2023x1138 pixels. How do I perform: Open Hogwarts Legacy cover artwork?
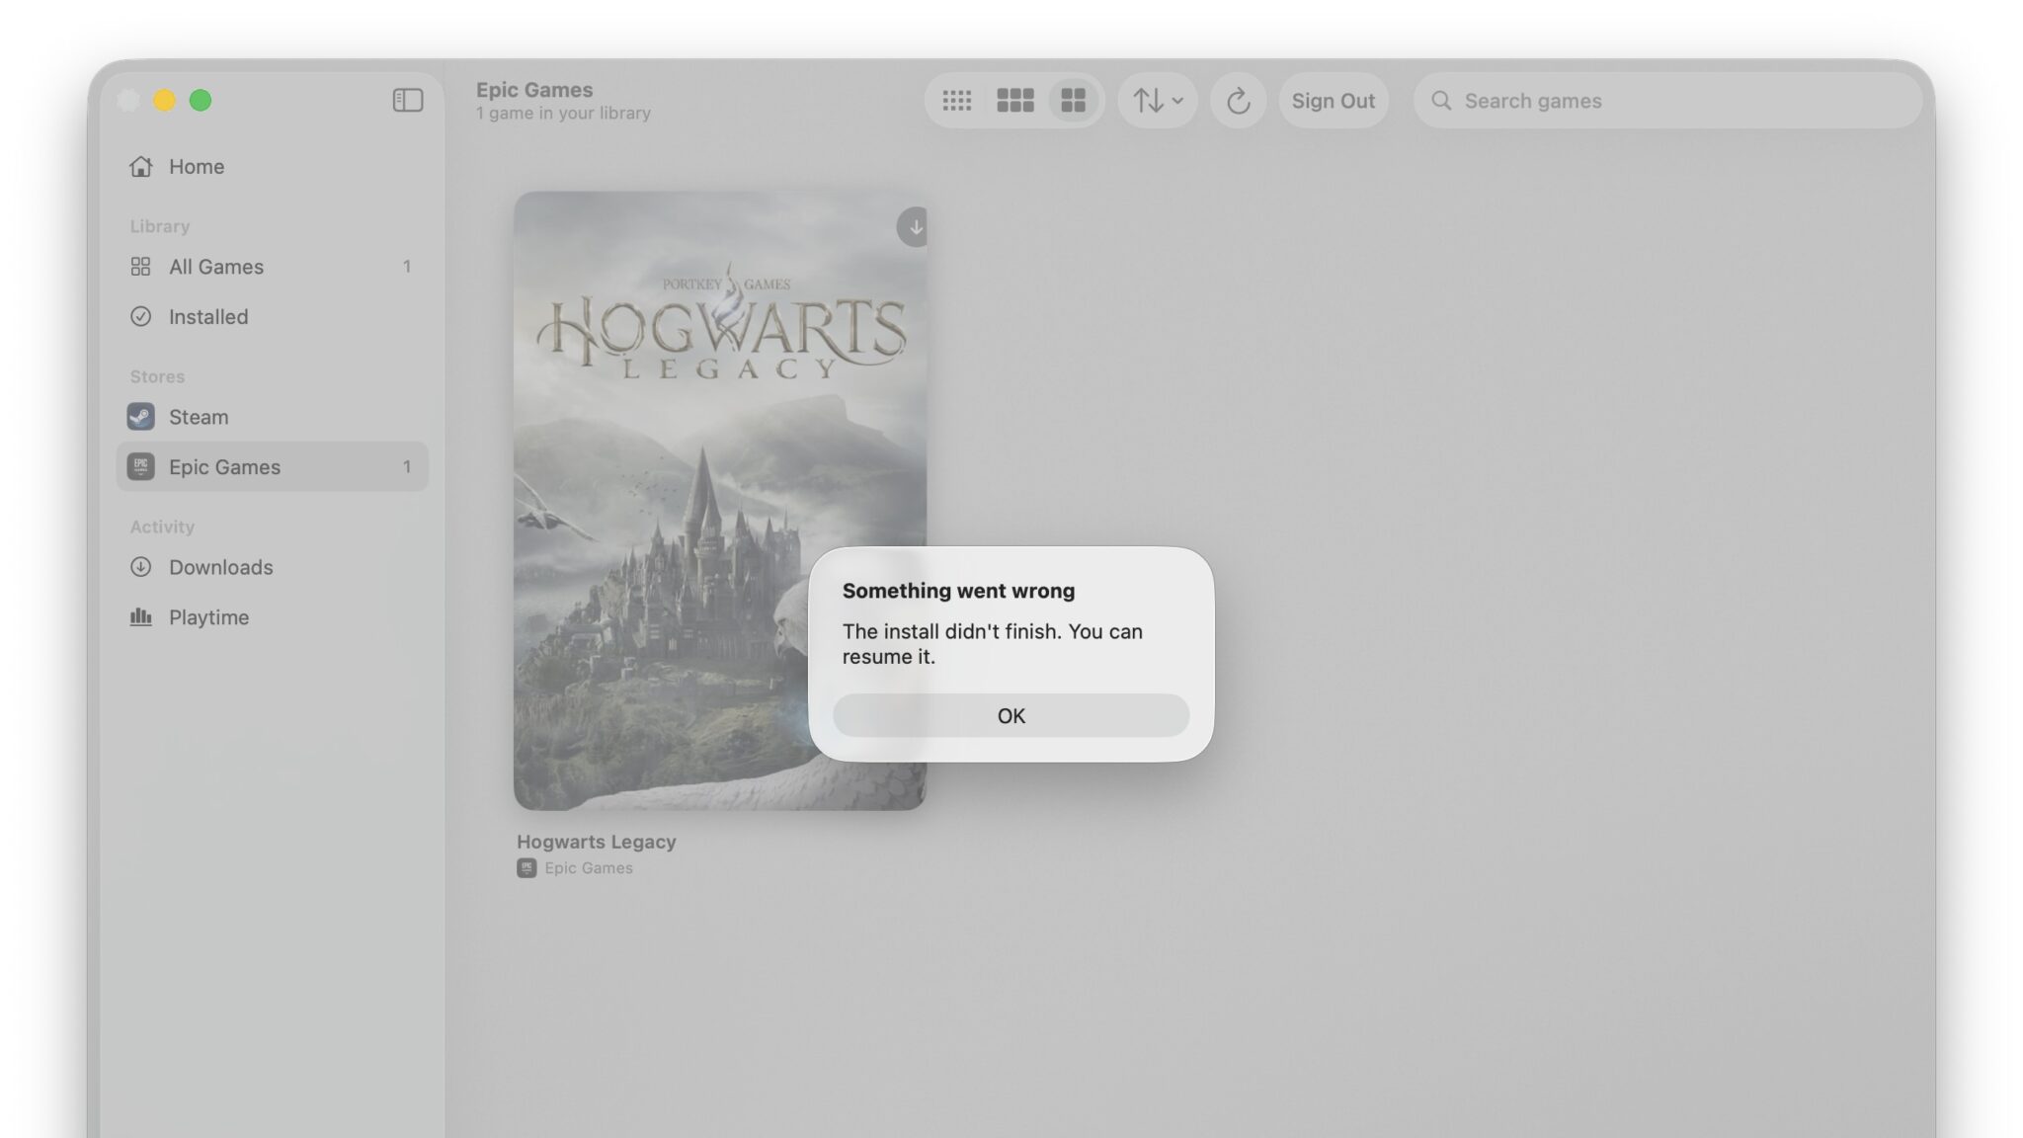[x=720, y=501]
